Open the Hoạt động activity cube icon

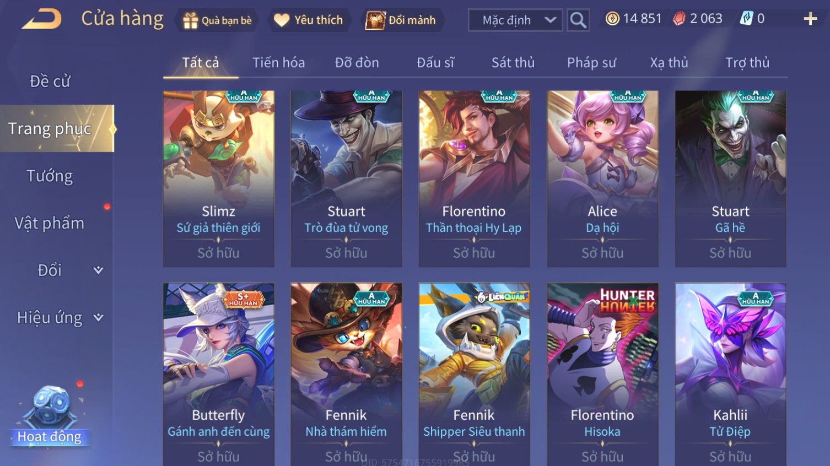[x=50, y=409]
